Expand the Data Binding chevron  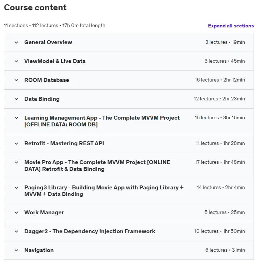[x=16, y=99]
